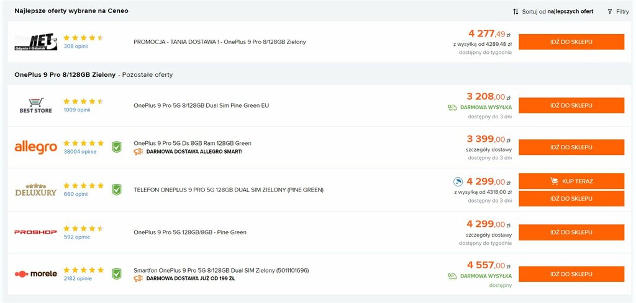Open 38004 opinie reviews link
The height and width of the screenshot is (303, 636).
click(80, 152)
